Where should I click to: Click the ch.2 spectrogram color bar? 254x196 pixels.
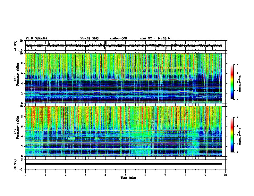(232, 135)
